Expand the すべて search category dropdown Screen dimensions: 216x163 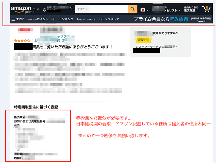(82, 9)
